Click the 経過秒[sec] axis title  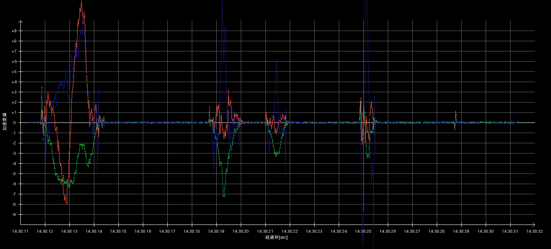[277, 237]
